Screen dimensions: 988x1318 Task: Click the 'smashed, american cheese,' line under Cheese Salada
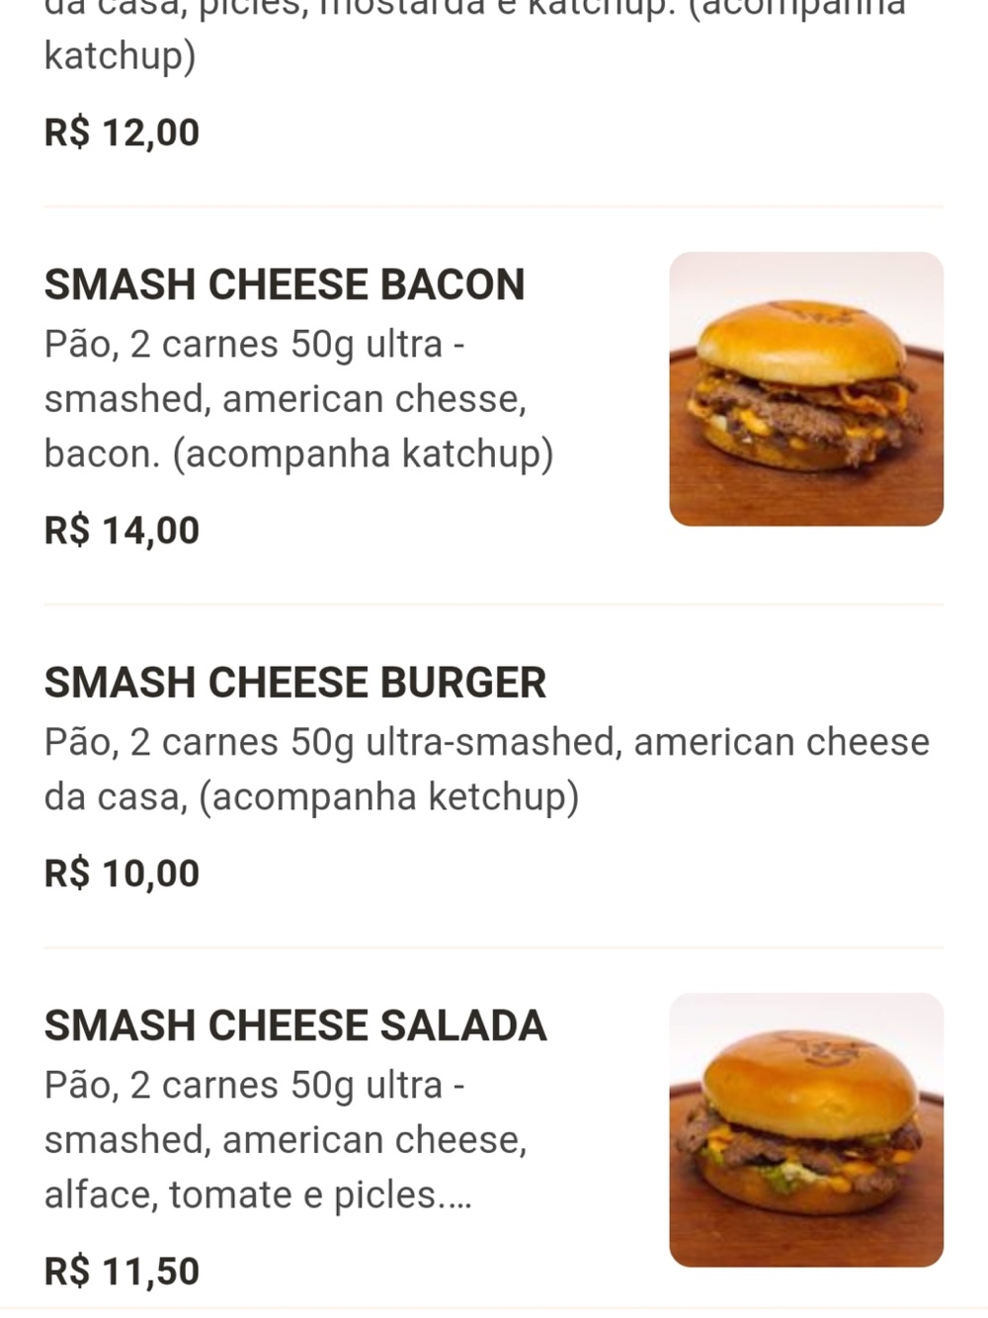click(x=286, y=1141)
